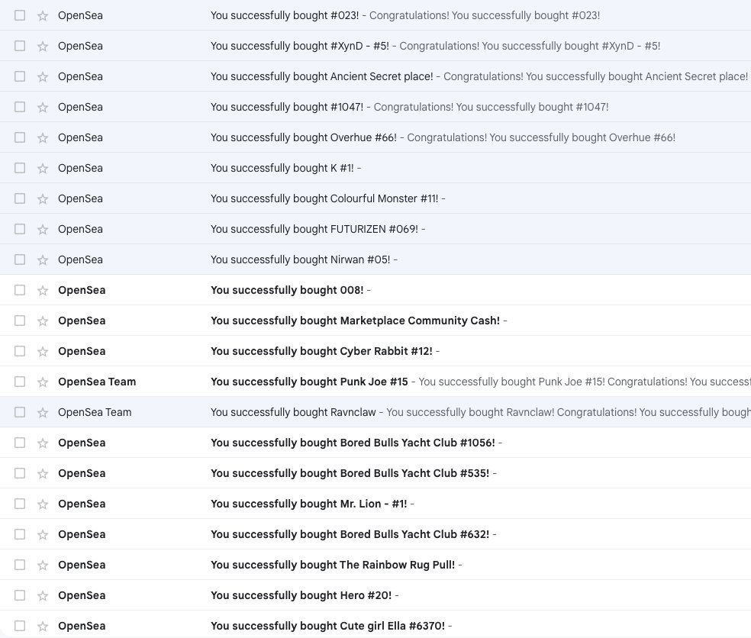Star the email about #023

point(43,16)
